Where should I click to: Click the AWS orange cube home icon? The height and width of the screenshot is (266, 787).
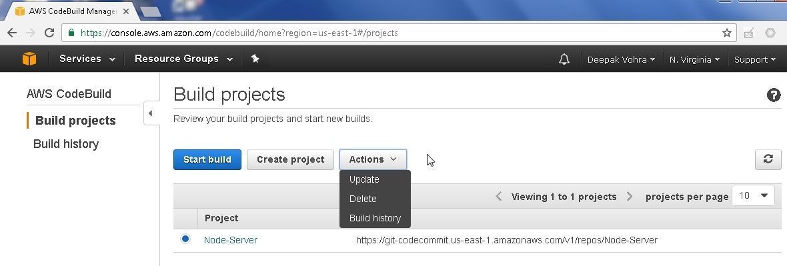[x=29, y=59]
